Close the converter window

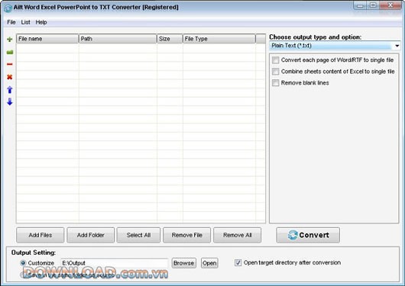tap(390, 5)
